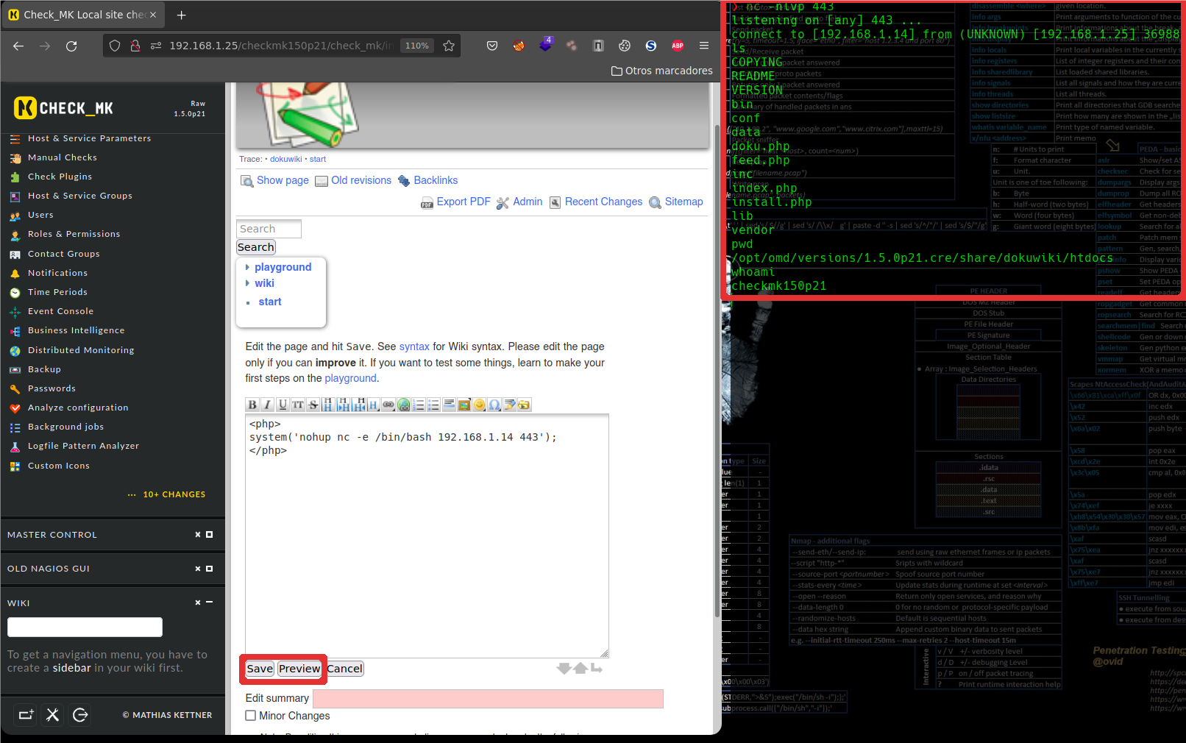Open Check Plugins in sidebar

coord(60,177)
